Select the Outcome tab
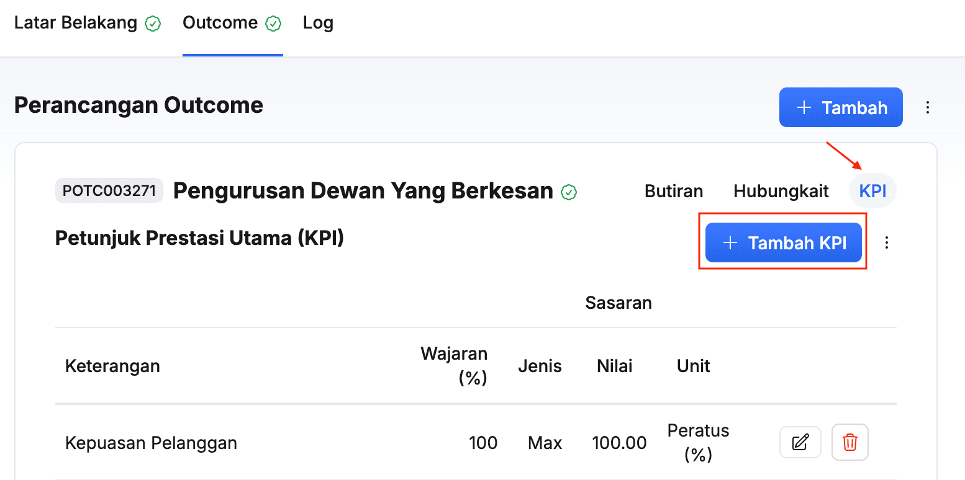 [220, 24]
